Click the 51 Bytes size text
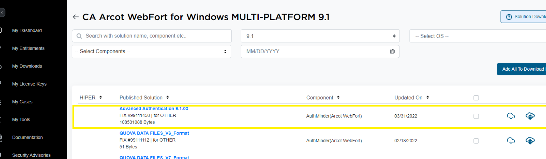Viewport: 546px width, 159px height. (x=128, y=147)
